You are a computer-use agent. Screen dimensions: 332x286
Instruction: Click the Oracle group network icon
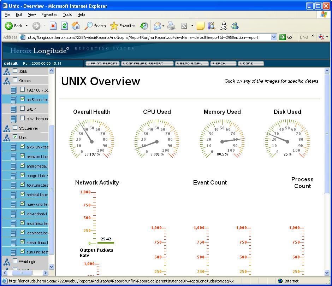coord(7,81)
